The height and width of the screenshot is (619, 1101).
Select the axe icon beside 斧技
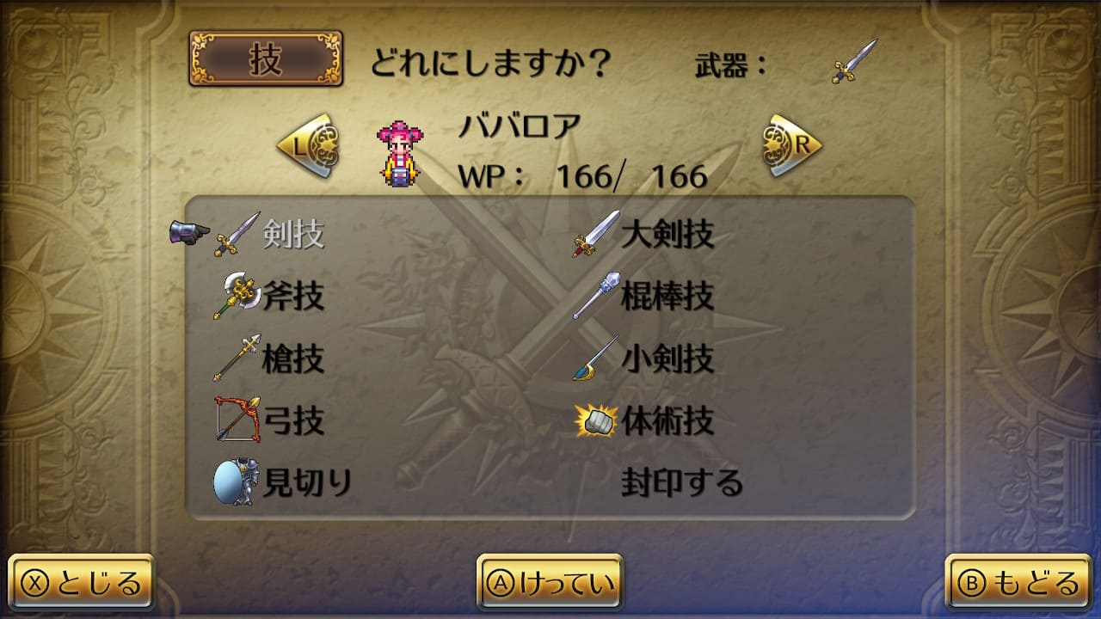(x=237, y=297)
